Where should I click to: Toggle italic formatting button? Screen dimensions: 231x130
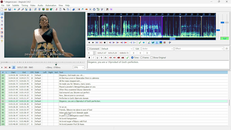[x=93, y=58]
